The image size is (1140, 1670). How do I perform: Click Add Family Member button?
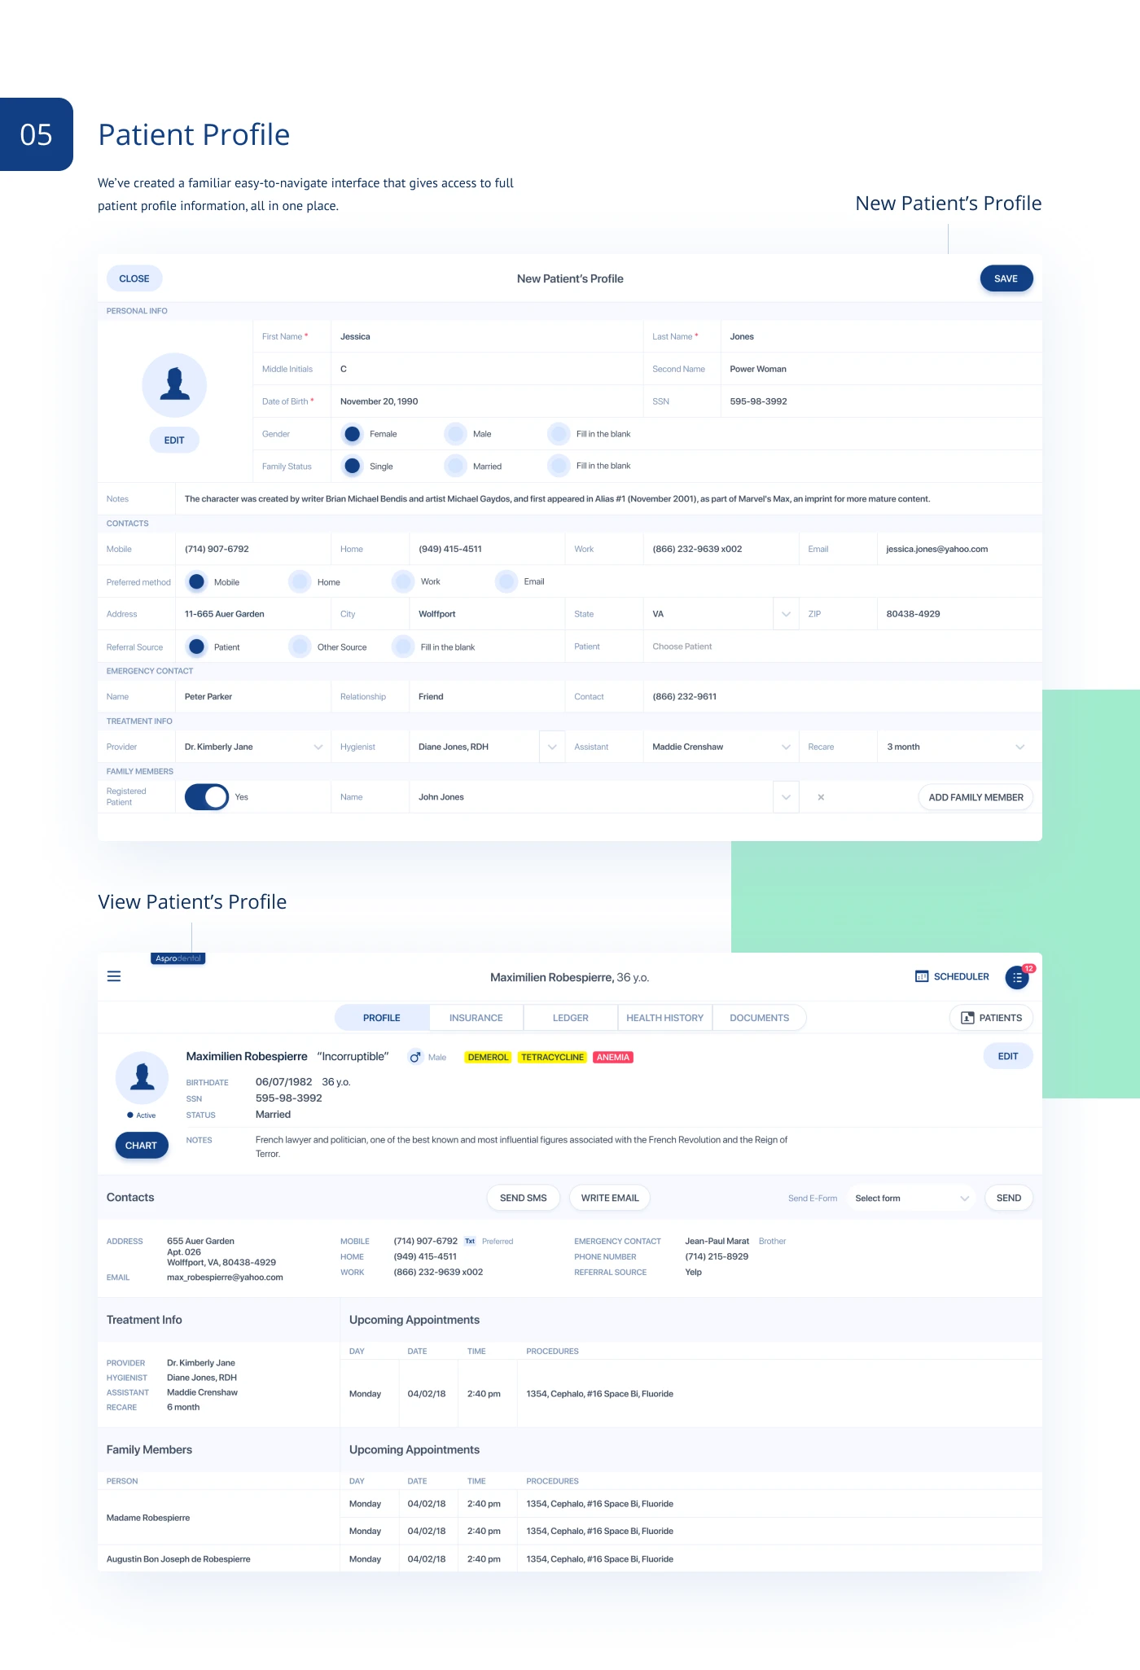tap(976, 797)
